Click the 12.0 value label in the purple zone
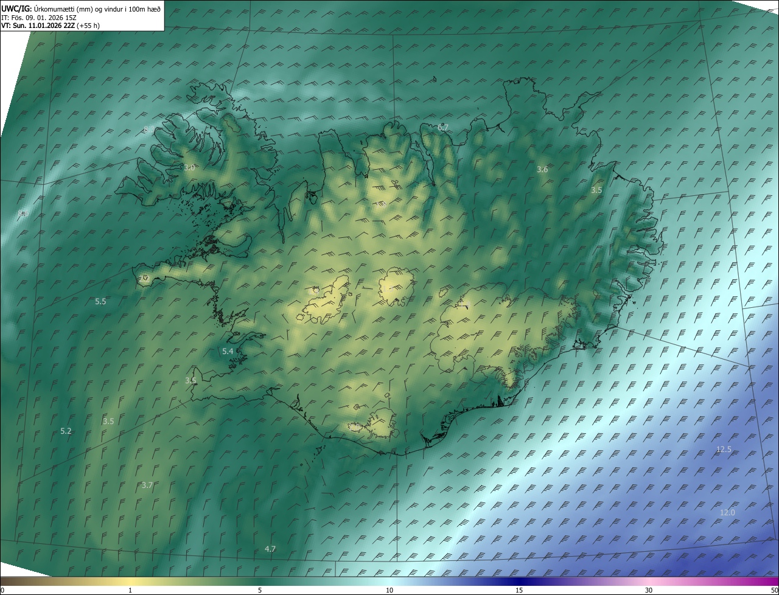The image size is (779, 595). click(727, 512)
